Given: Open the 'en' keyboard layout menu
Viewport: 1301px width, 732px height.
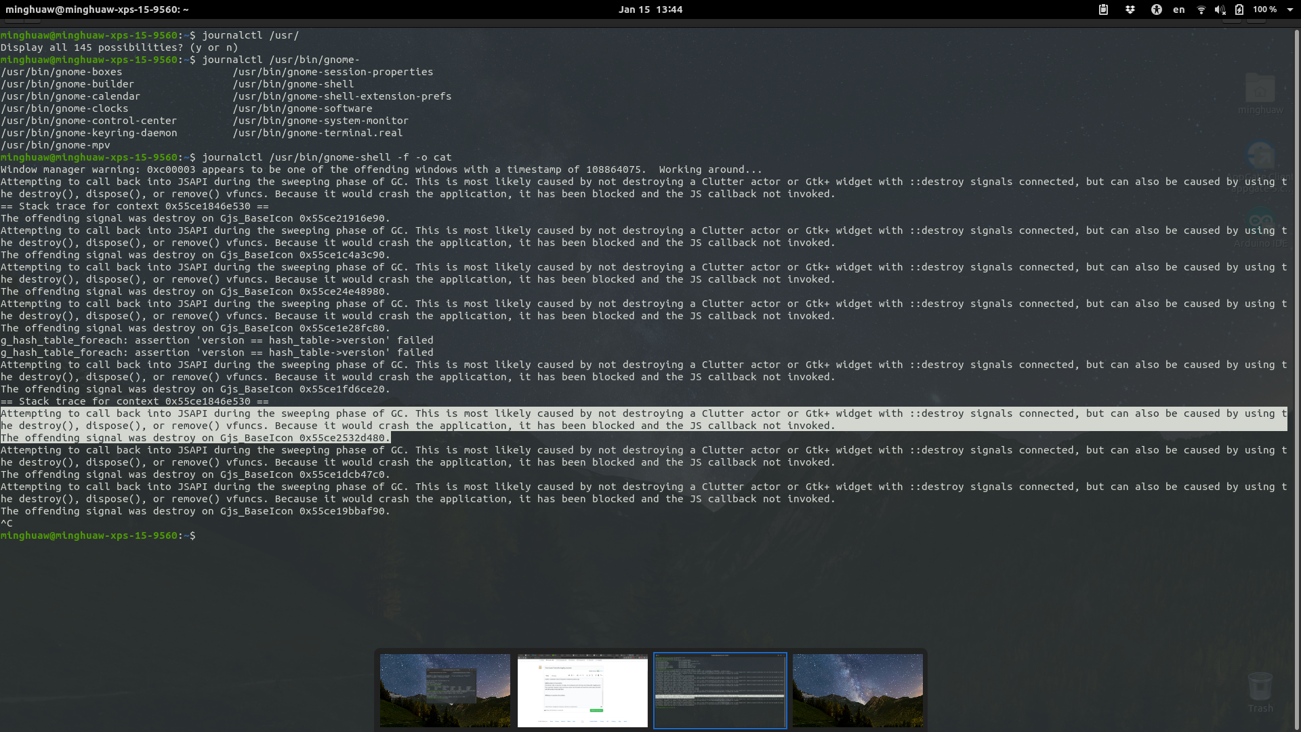Looking at the screenshot, I should pyautogui.click(x=1178, y=9).
